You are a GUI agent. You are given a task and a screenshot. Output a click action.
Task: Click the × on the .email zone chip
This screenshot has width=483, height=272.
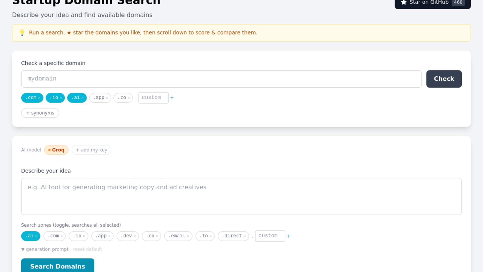[188, 236]
